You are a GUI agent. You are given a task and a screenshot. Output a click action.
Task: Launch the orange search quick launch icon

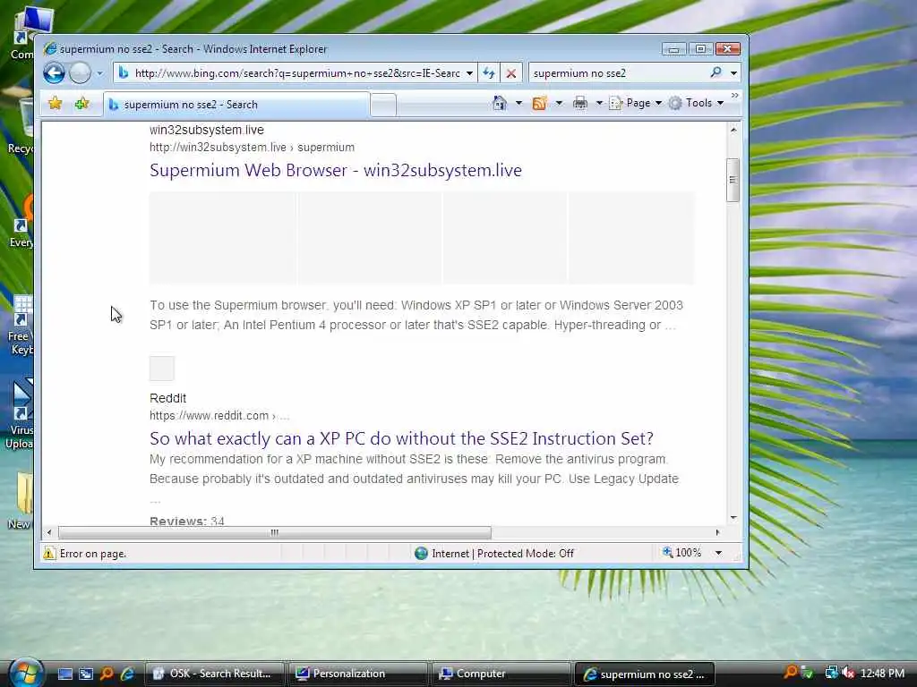pyautogui.click(x=107, y=674)
